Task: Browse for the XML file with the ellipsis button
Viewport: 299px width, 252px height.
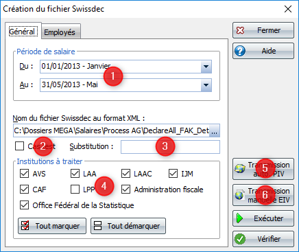Action: (x=215, y=130)
